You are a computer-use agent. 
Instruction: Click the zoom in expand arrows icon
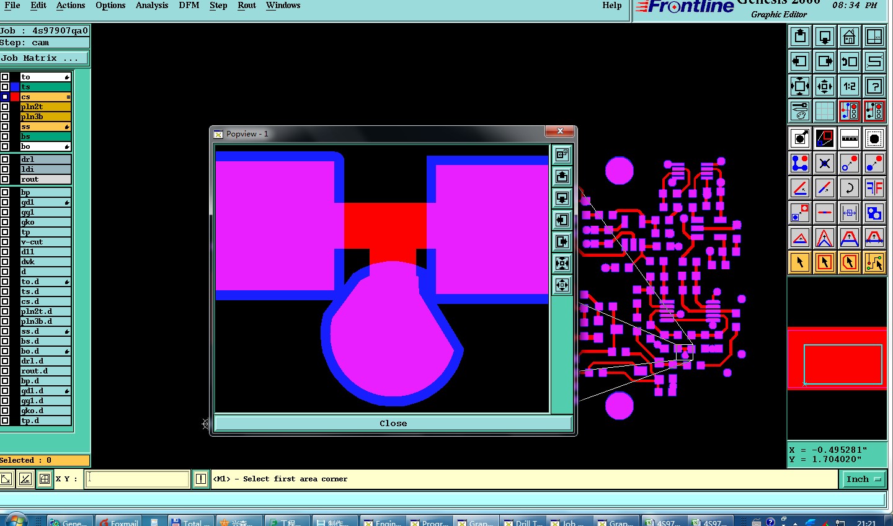(800, 86)
